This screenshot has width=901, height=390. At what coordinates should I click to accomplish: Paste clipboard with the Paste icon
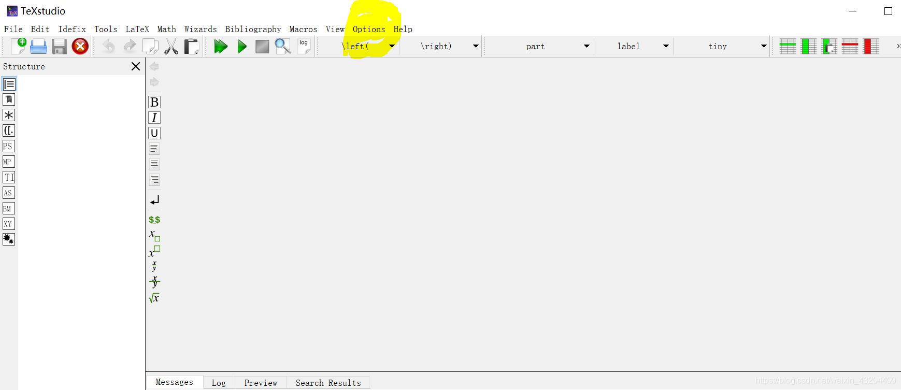click(192, 47)
